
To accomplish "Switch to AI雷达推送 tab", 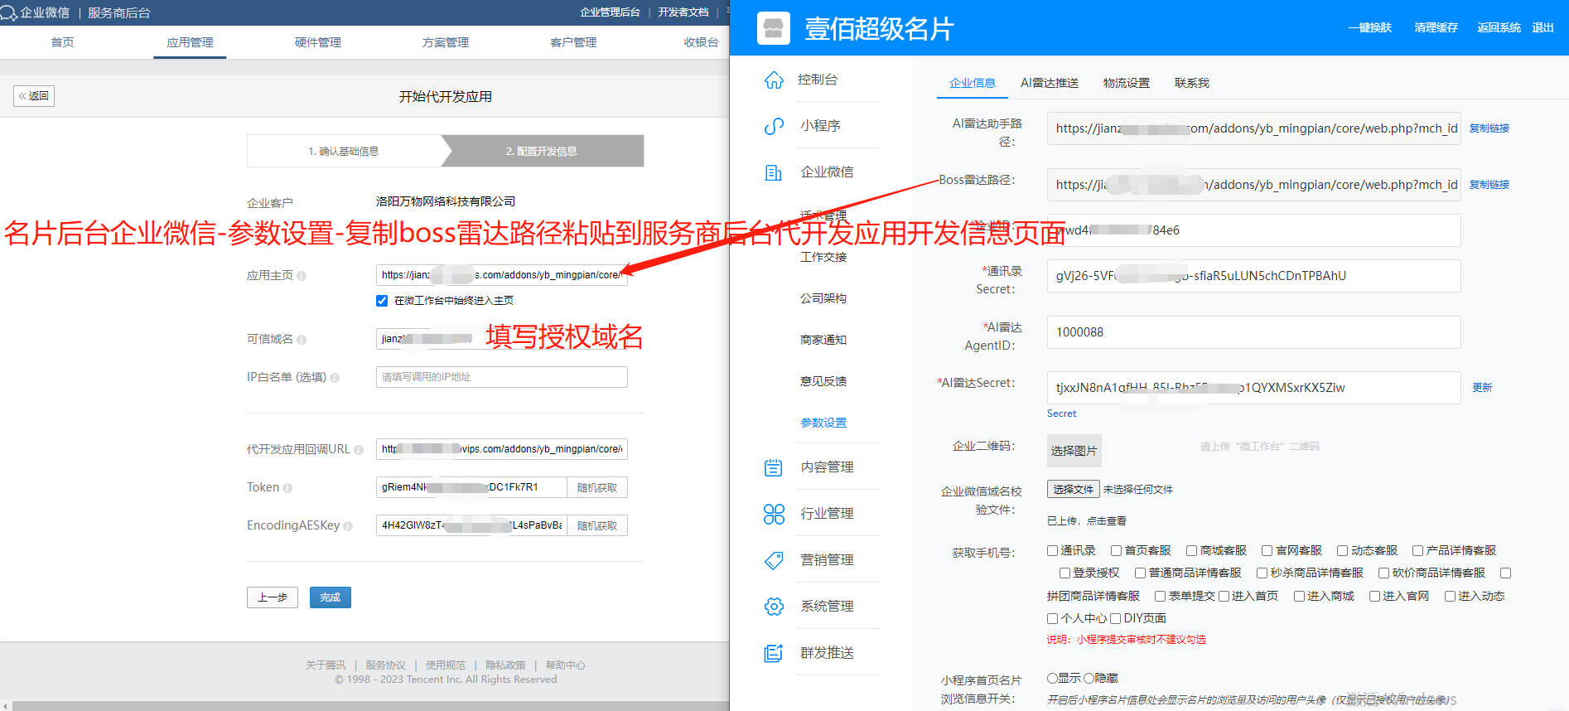I will click(1050, 83).
